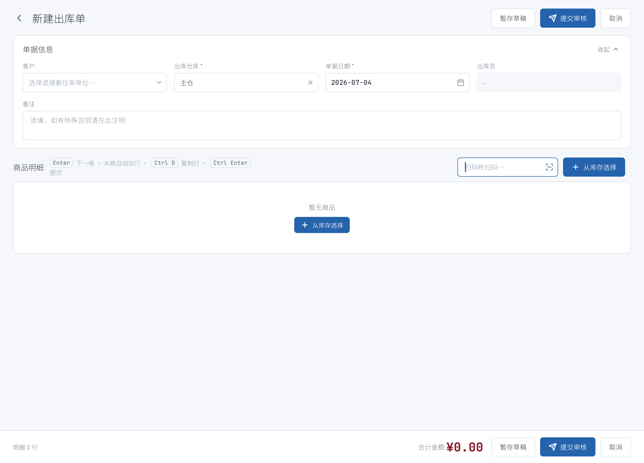Click the 备注 field label
The height and width of the screenshot is (463, 644).
click(29, 104)
